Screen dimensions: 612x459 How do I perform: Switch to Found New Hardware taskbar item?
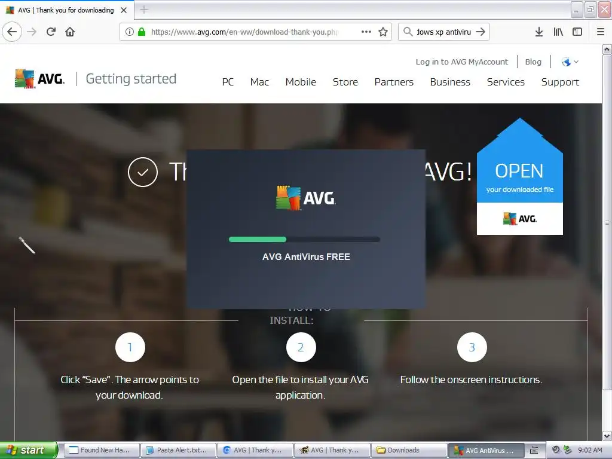pos(102,450)
